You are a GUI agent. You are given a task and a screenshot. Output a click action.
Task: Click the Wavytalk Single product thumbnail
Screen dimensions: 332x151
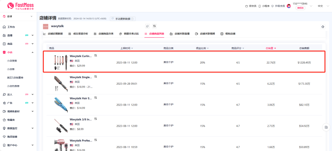click(x=61, y=83)
